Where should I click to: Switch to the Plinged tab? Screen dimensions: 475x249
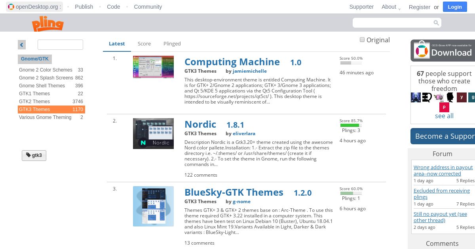tap(172, 44)
